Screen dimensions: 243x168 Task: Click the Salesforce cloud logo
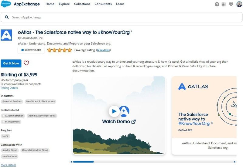click(6, 4)
